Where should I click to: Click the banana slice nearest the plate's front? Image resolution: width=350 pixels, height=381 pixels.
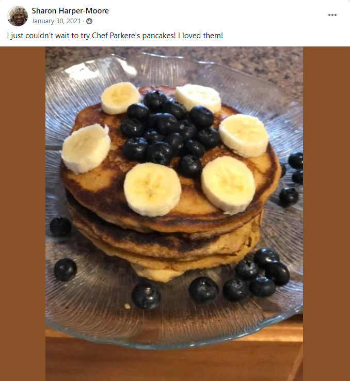click(152, 189)
